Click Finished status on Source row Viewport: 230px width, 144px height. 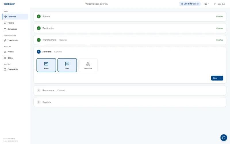click(220, 16)
